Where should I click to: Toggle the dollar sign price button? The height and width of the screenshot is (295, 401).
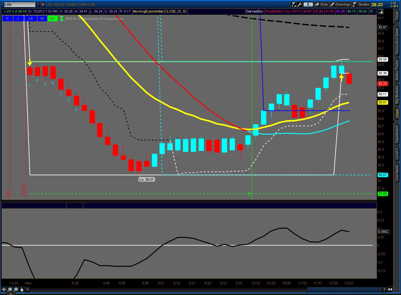308,4
